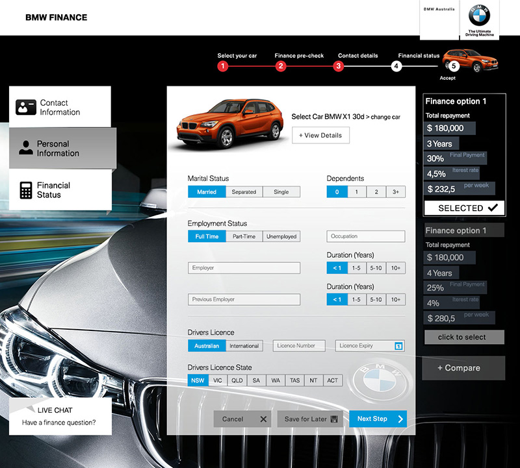520x468 pixels.
Task: Go to step 2 Finance pre-check
Action: [x=281, y=66]
